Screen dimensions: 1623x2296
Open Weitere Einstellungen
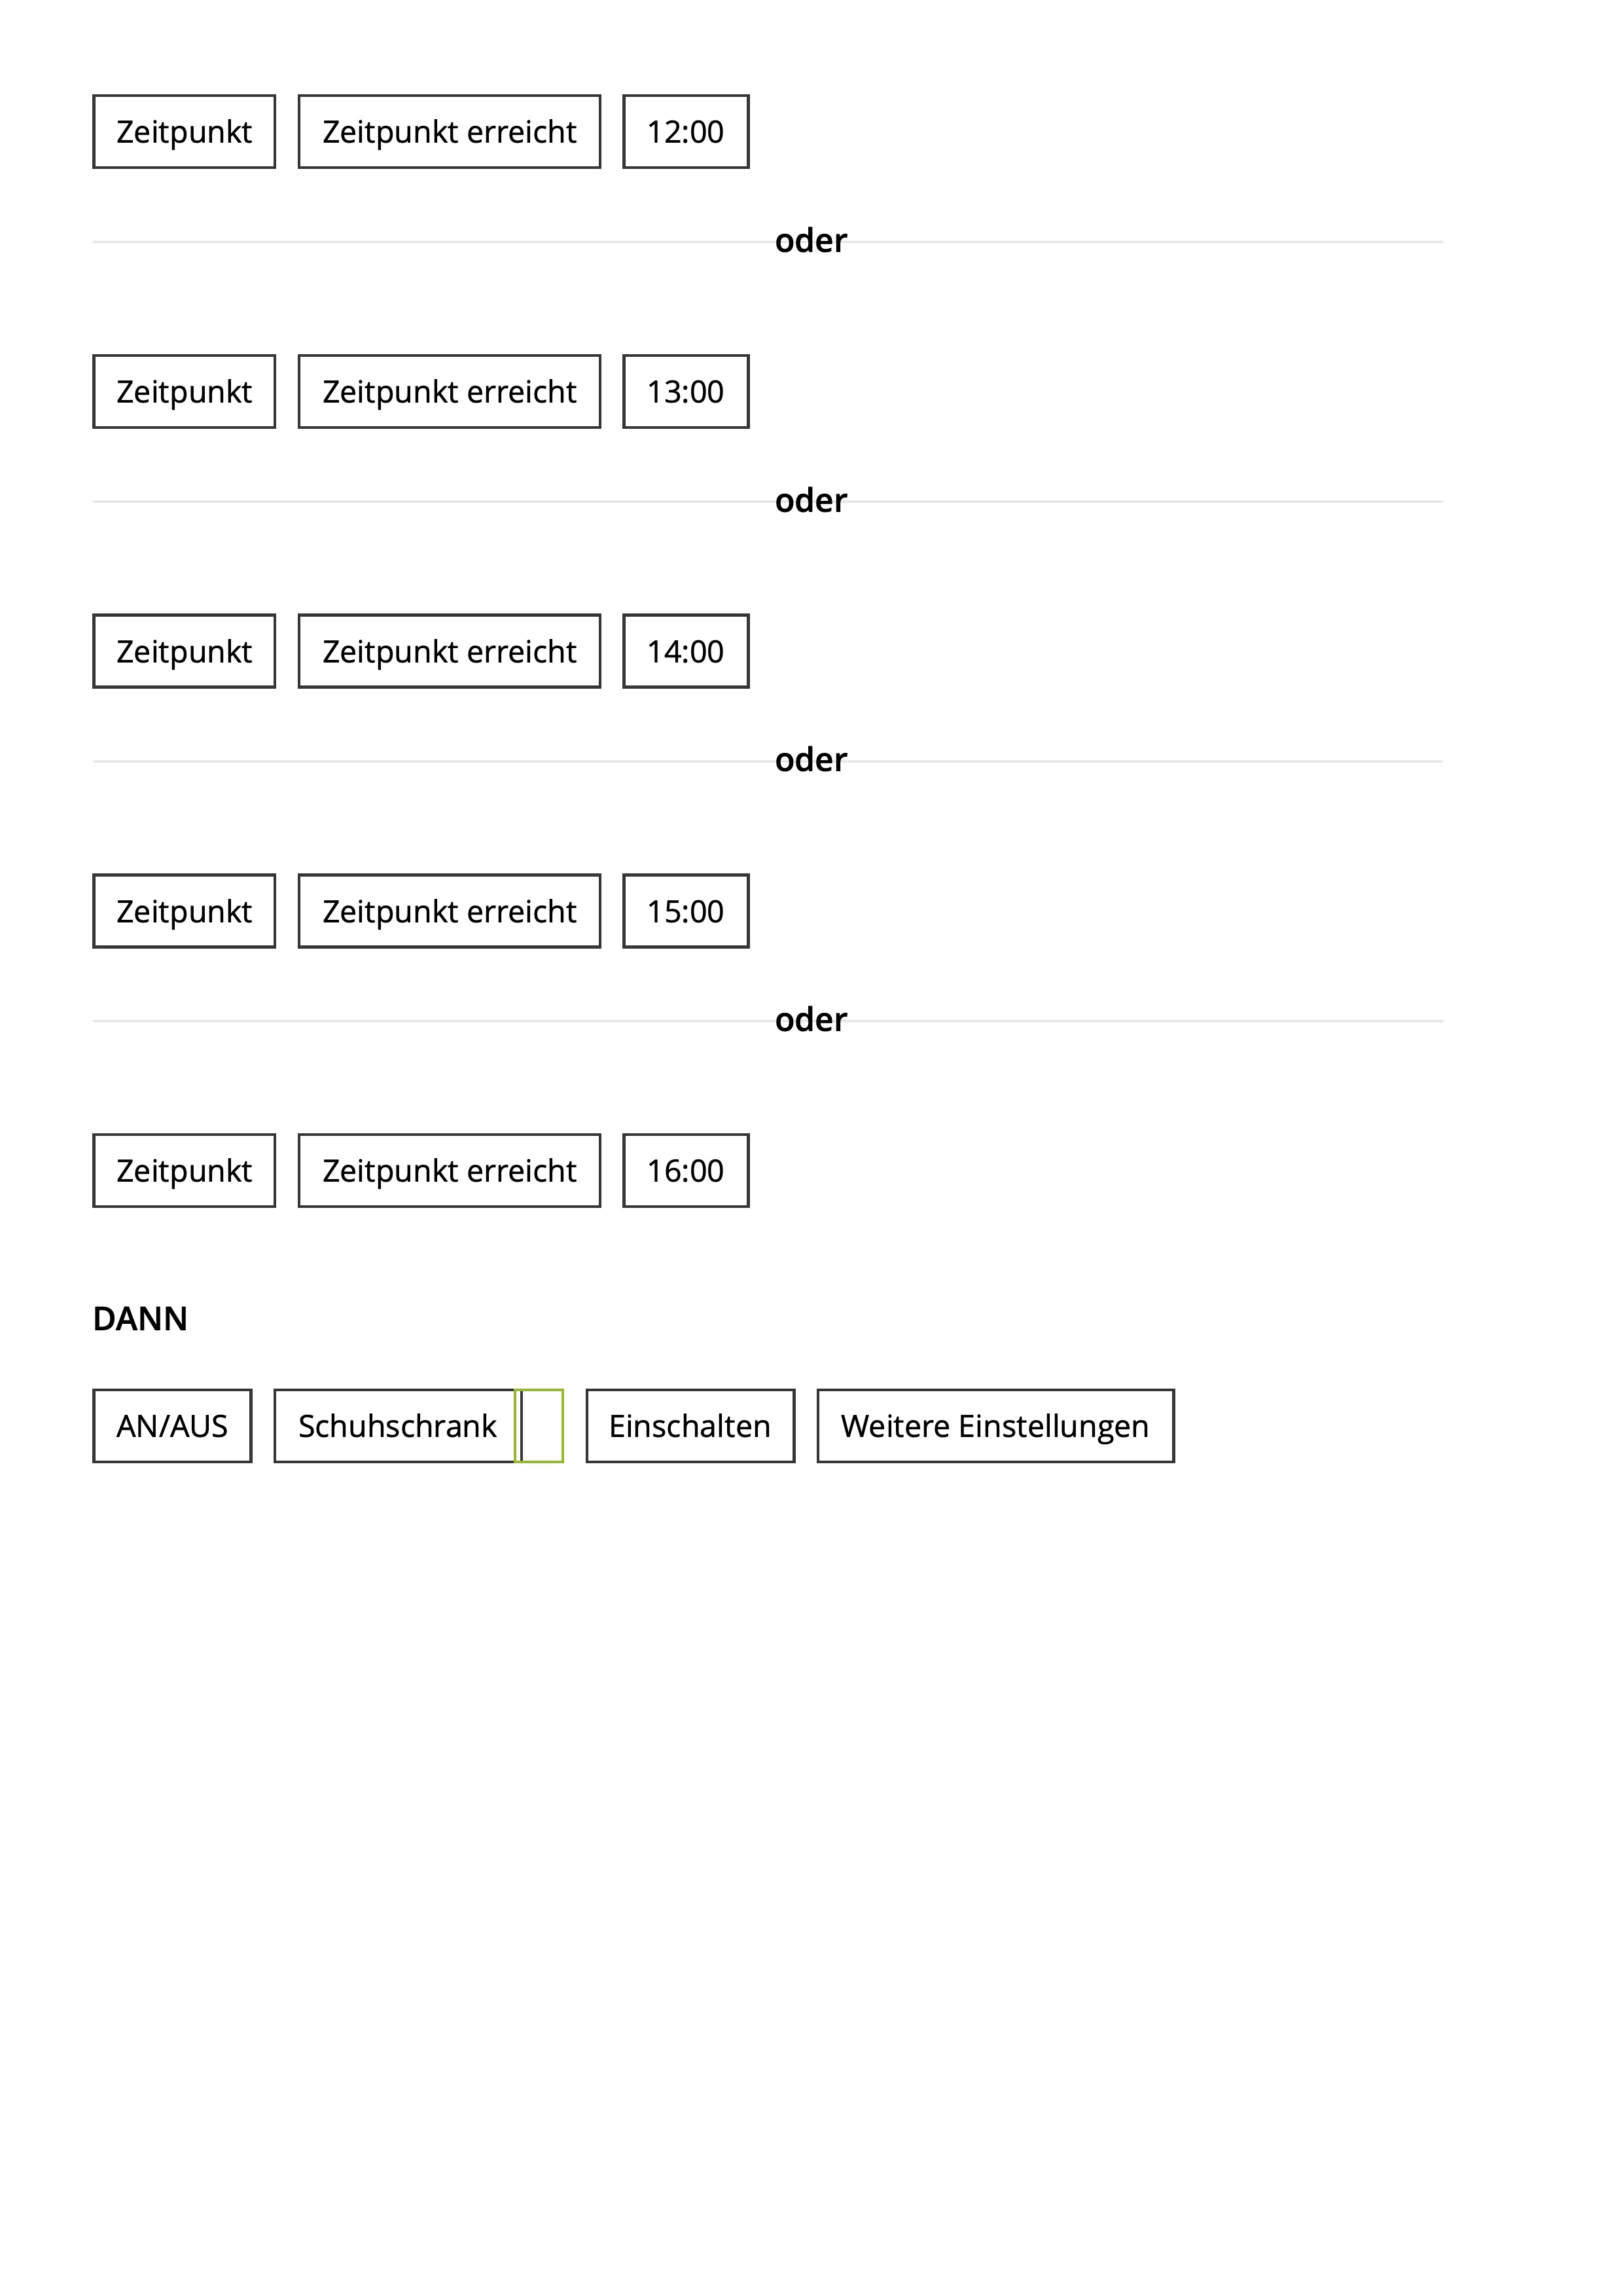coord(994,1426)
